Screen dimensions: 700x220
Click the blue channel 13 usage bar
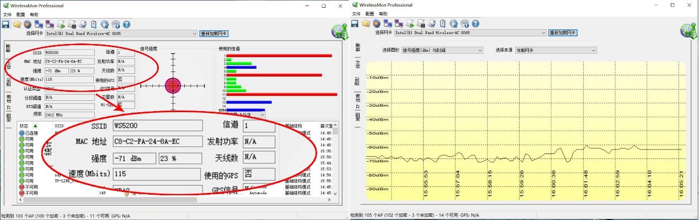tap(249, 102)
